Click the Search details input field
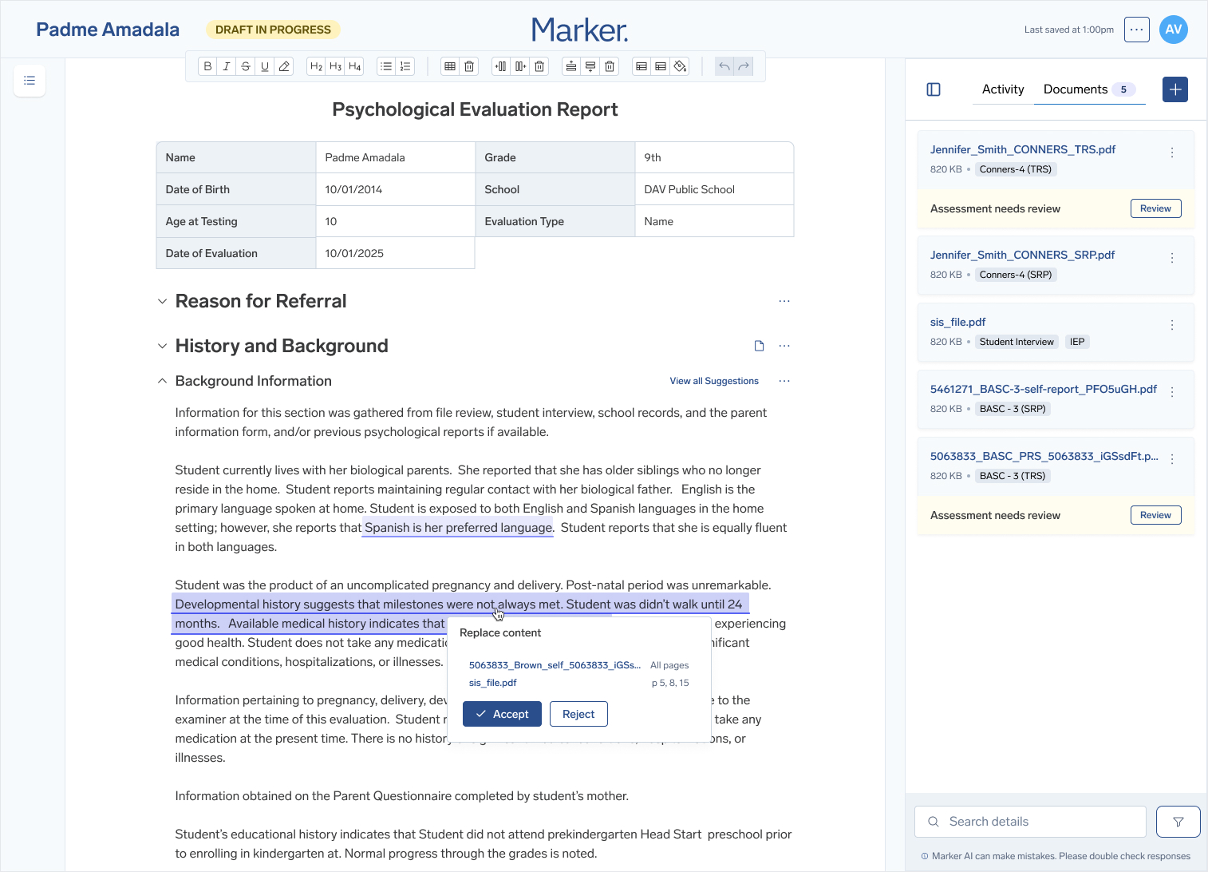The image size is (1208, 872). [1030, 822]
